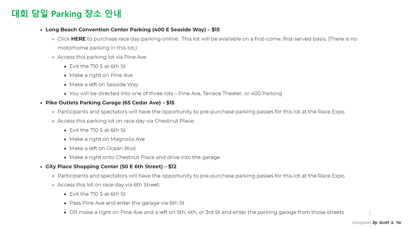Click the 'Pass Pine Ave and enter the garage' bullet
Image resolution: width=408 pixels, height=229 pixels.
[x=127, y=203]
